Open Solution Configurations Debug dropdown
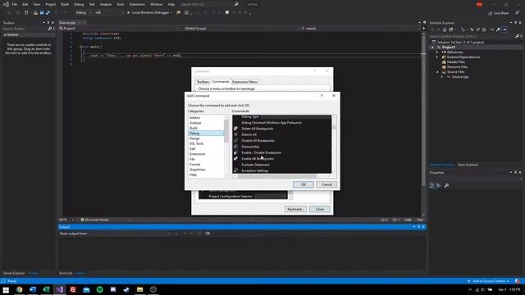Viewport: 525px width, 295px height. coord(84,13)
